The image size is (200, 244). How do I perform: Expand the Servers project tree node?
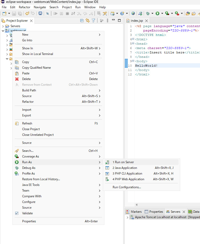pos(3,26)
